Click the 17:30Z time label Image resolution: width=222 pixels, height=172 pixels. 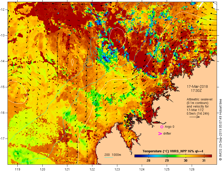point(196,91)
